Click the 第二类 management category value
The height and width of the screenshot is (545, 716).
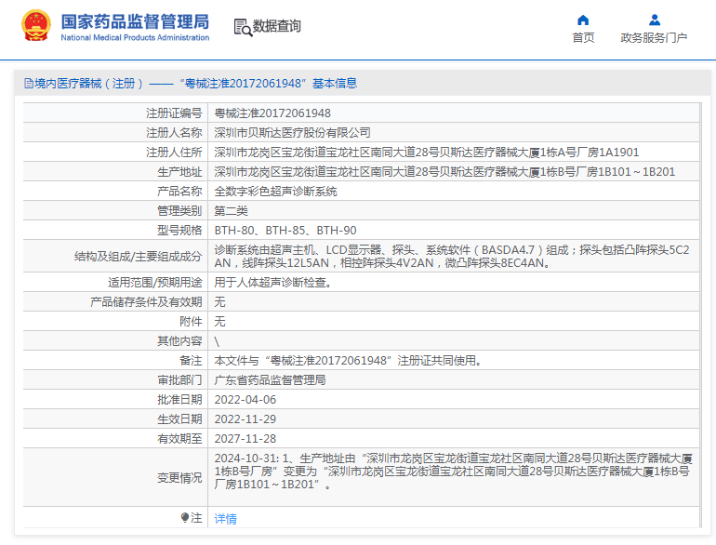231,210
